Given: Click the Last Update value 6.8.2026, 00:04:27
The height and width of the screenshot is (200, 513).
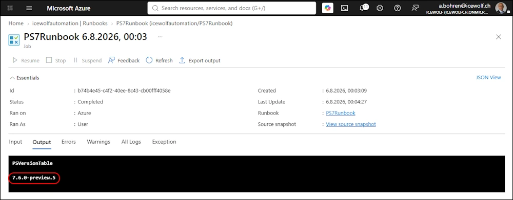Looking at the screenshot, I should (x=346, y=102).
